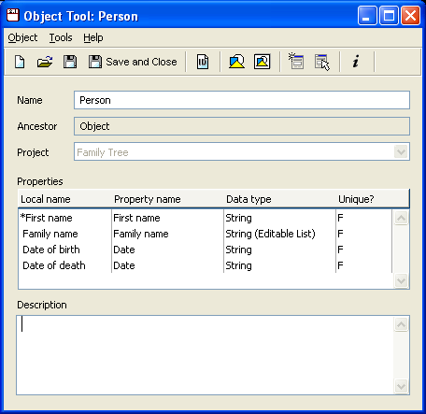Open the Help menu
The height and width of the screenshot is (414, 426).
point(93,37)
